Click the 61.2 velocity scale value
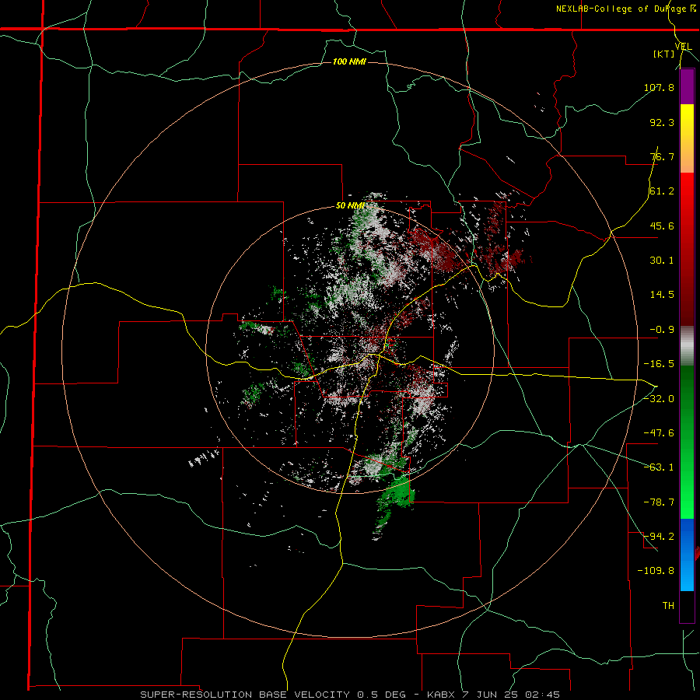Image resolution: width=700 pixels, height=700 pixels. coord(662,191)
